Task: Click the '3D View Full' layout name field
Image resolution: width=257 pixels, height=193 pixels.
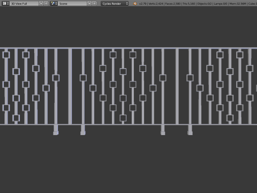Action: click(24, 3)
